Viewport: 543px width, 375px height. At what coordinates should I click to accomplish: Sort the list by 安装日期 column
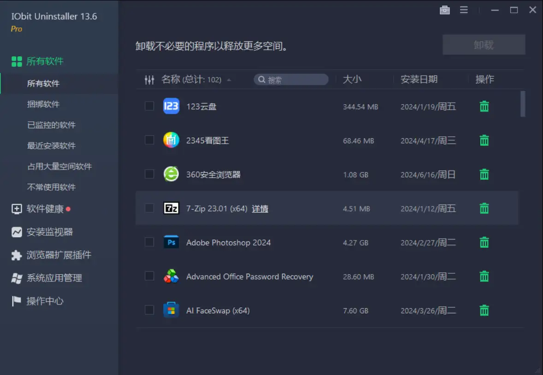(419, 80)
